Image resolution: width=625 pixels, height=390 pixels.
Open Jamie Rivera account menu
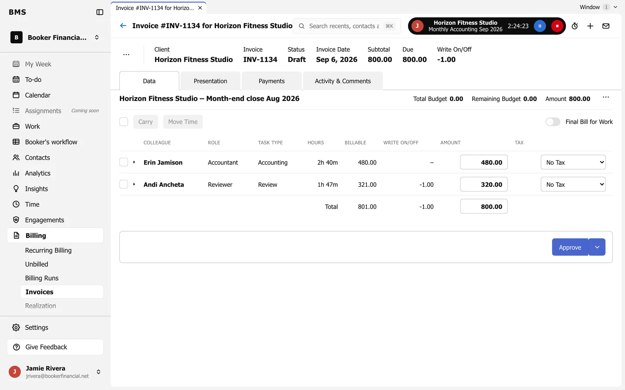[x=56, y=372]
